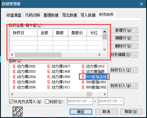Viewport: 147px width, 118px height.
Task: Select 动力煤2004 in the list
Action: [x=24, y=77]
